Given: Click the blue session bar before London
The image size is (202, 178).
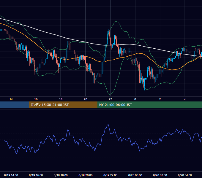Looking at the screenshot, I should 15,105.
